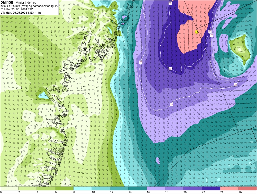Click the small light-blue patch on the western coast
This screenshot has width=257, height=194.
tap(43, 96)
